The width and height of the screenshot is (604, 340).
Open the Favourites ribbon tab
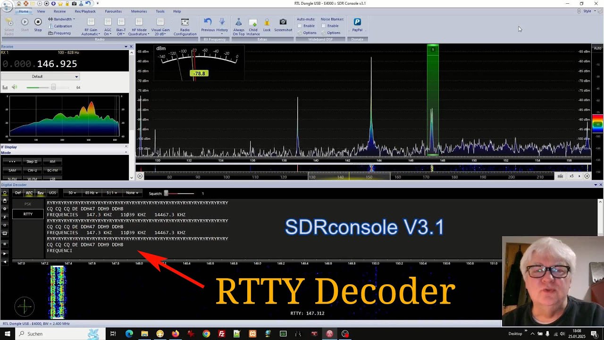(113, 11)
